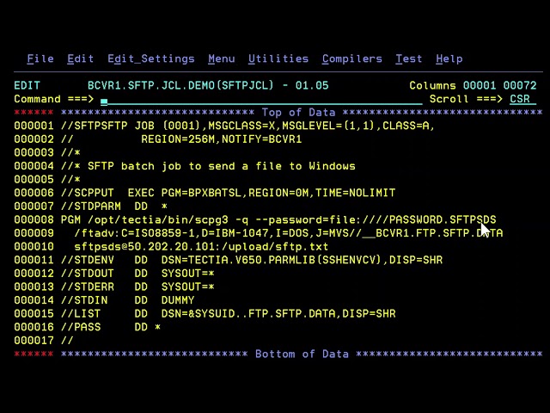Click the Scroll CSR field
This screenshot has height=413, width=550.
(x=520, y=99)
